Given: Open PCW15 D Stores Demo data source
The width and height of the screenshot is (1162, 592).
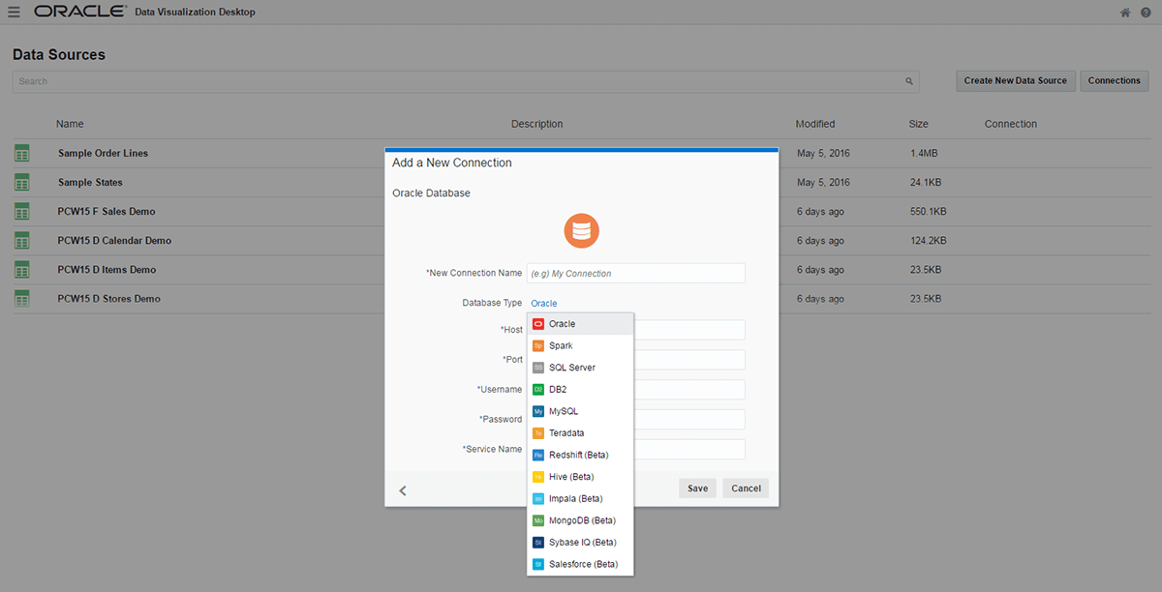Looking at the screenshot, I should (x=109, y=298).
